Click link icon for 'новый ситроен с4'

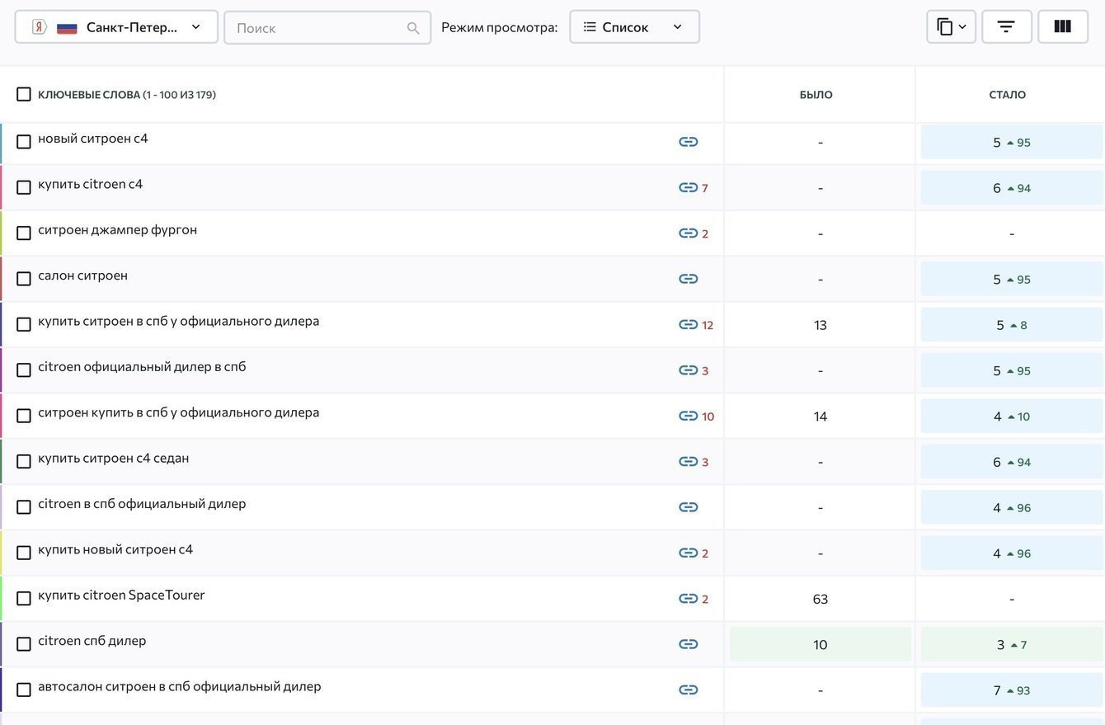coord(688,142)
